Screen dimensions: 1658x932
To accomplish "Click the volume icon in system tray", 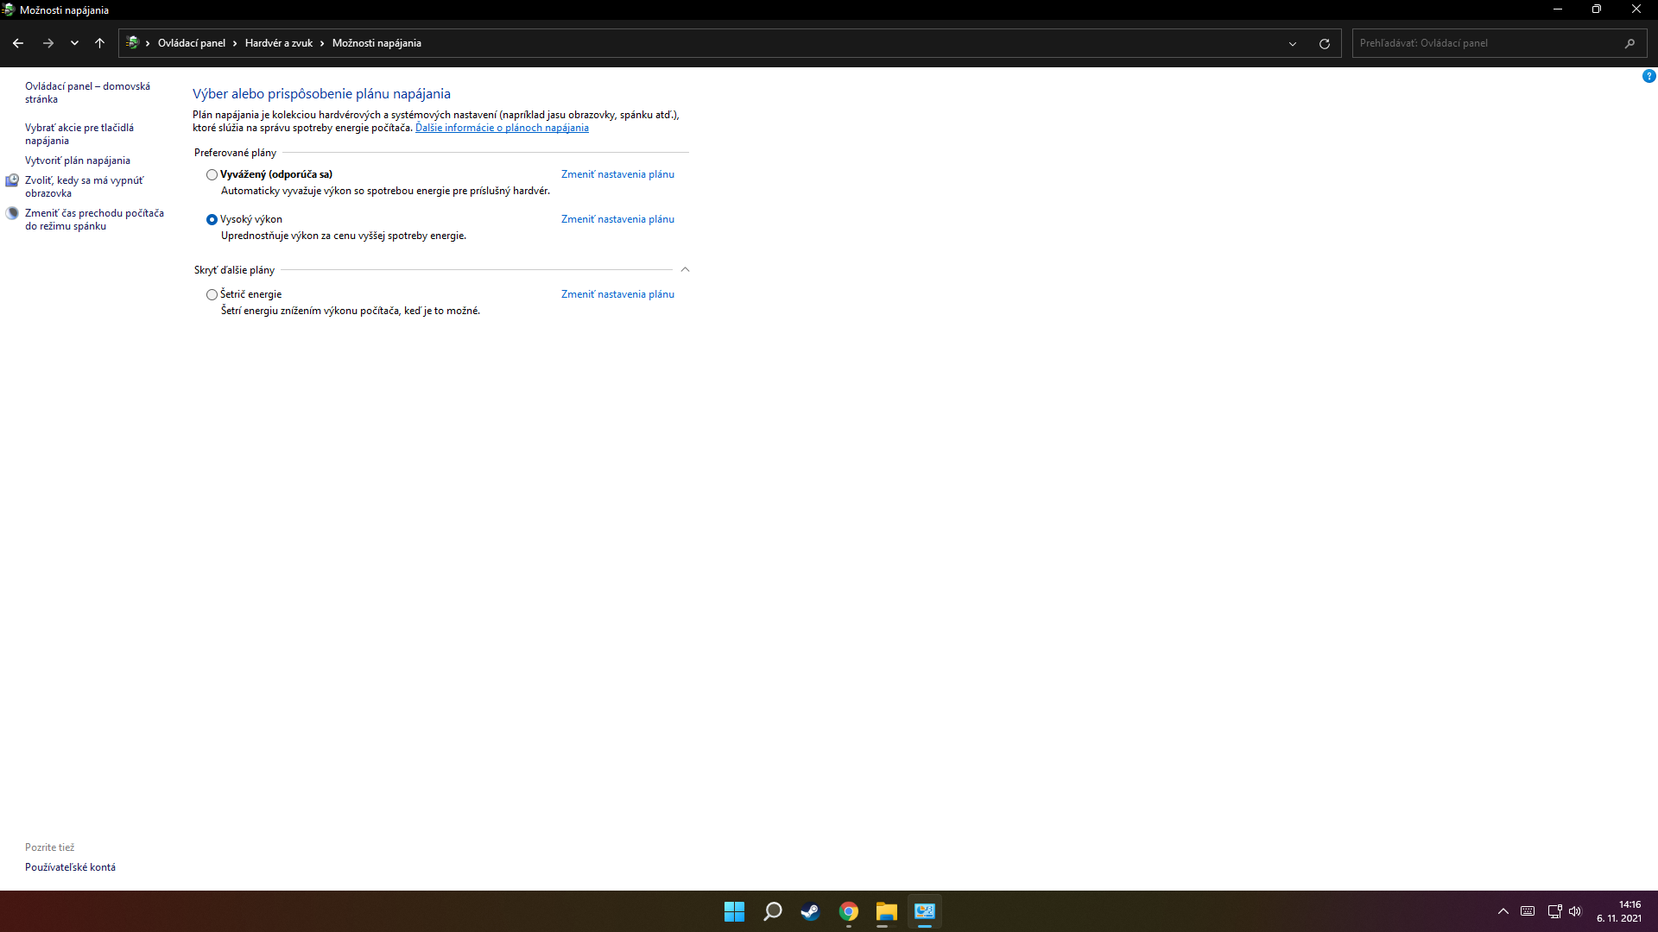I will coord(1575,911).
